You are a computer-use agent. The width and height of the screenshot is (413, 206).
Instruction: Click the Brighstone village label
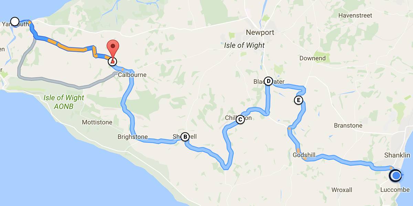(x=133, y=137)
